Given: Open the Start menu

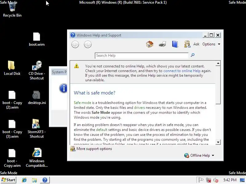Looking at the screenshot, I should click(x=9, y=180).
